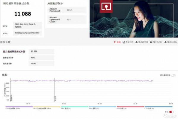Toggle the purple CPU clock frequency legend
This screenshot has height=119, width=178.
pos(19,108)
